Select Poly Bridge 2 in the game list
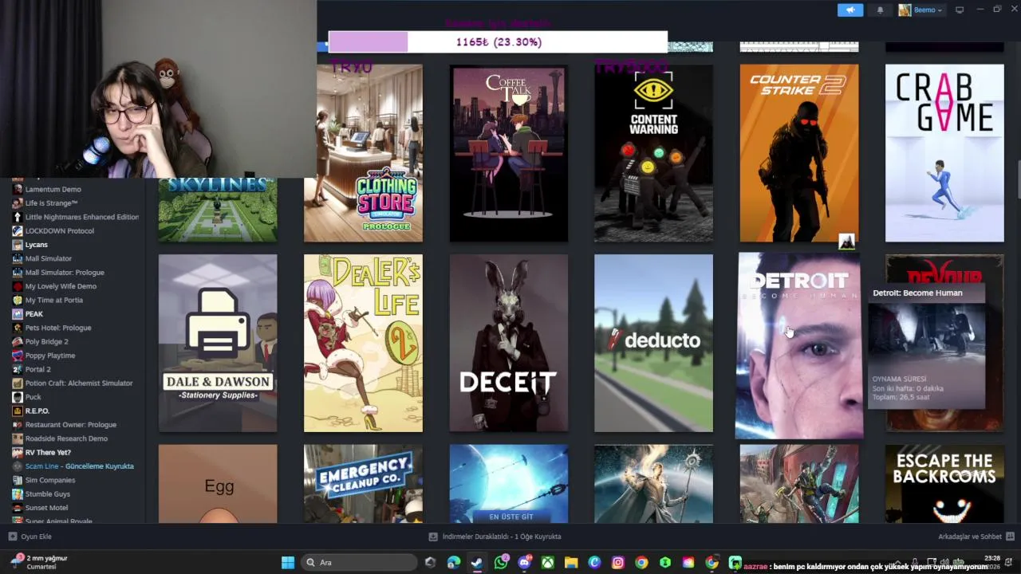This screenshot has width=1021, height=574. [47, 341]
